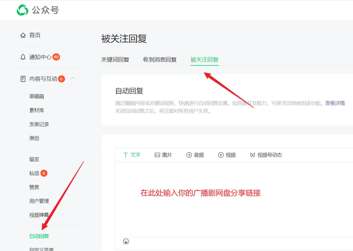The image size is (353, 251).
Task: Open the 被关注回复 tab
Action: coord(204,60)
